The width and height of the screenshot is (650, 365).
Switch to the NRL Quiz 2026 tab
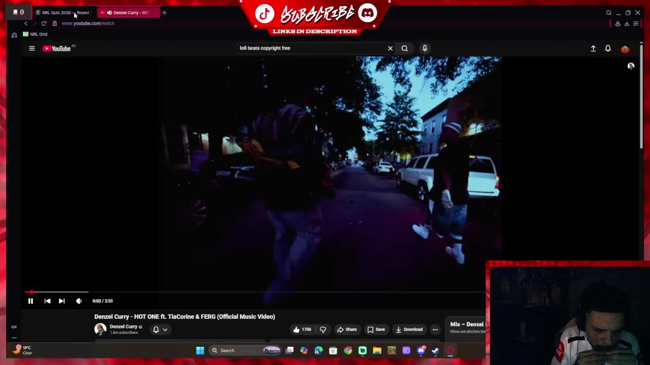64,13
